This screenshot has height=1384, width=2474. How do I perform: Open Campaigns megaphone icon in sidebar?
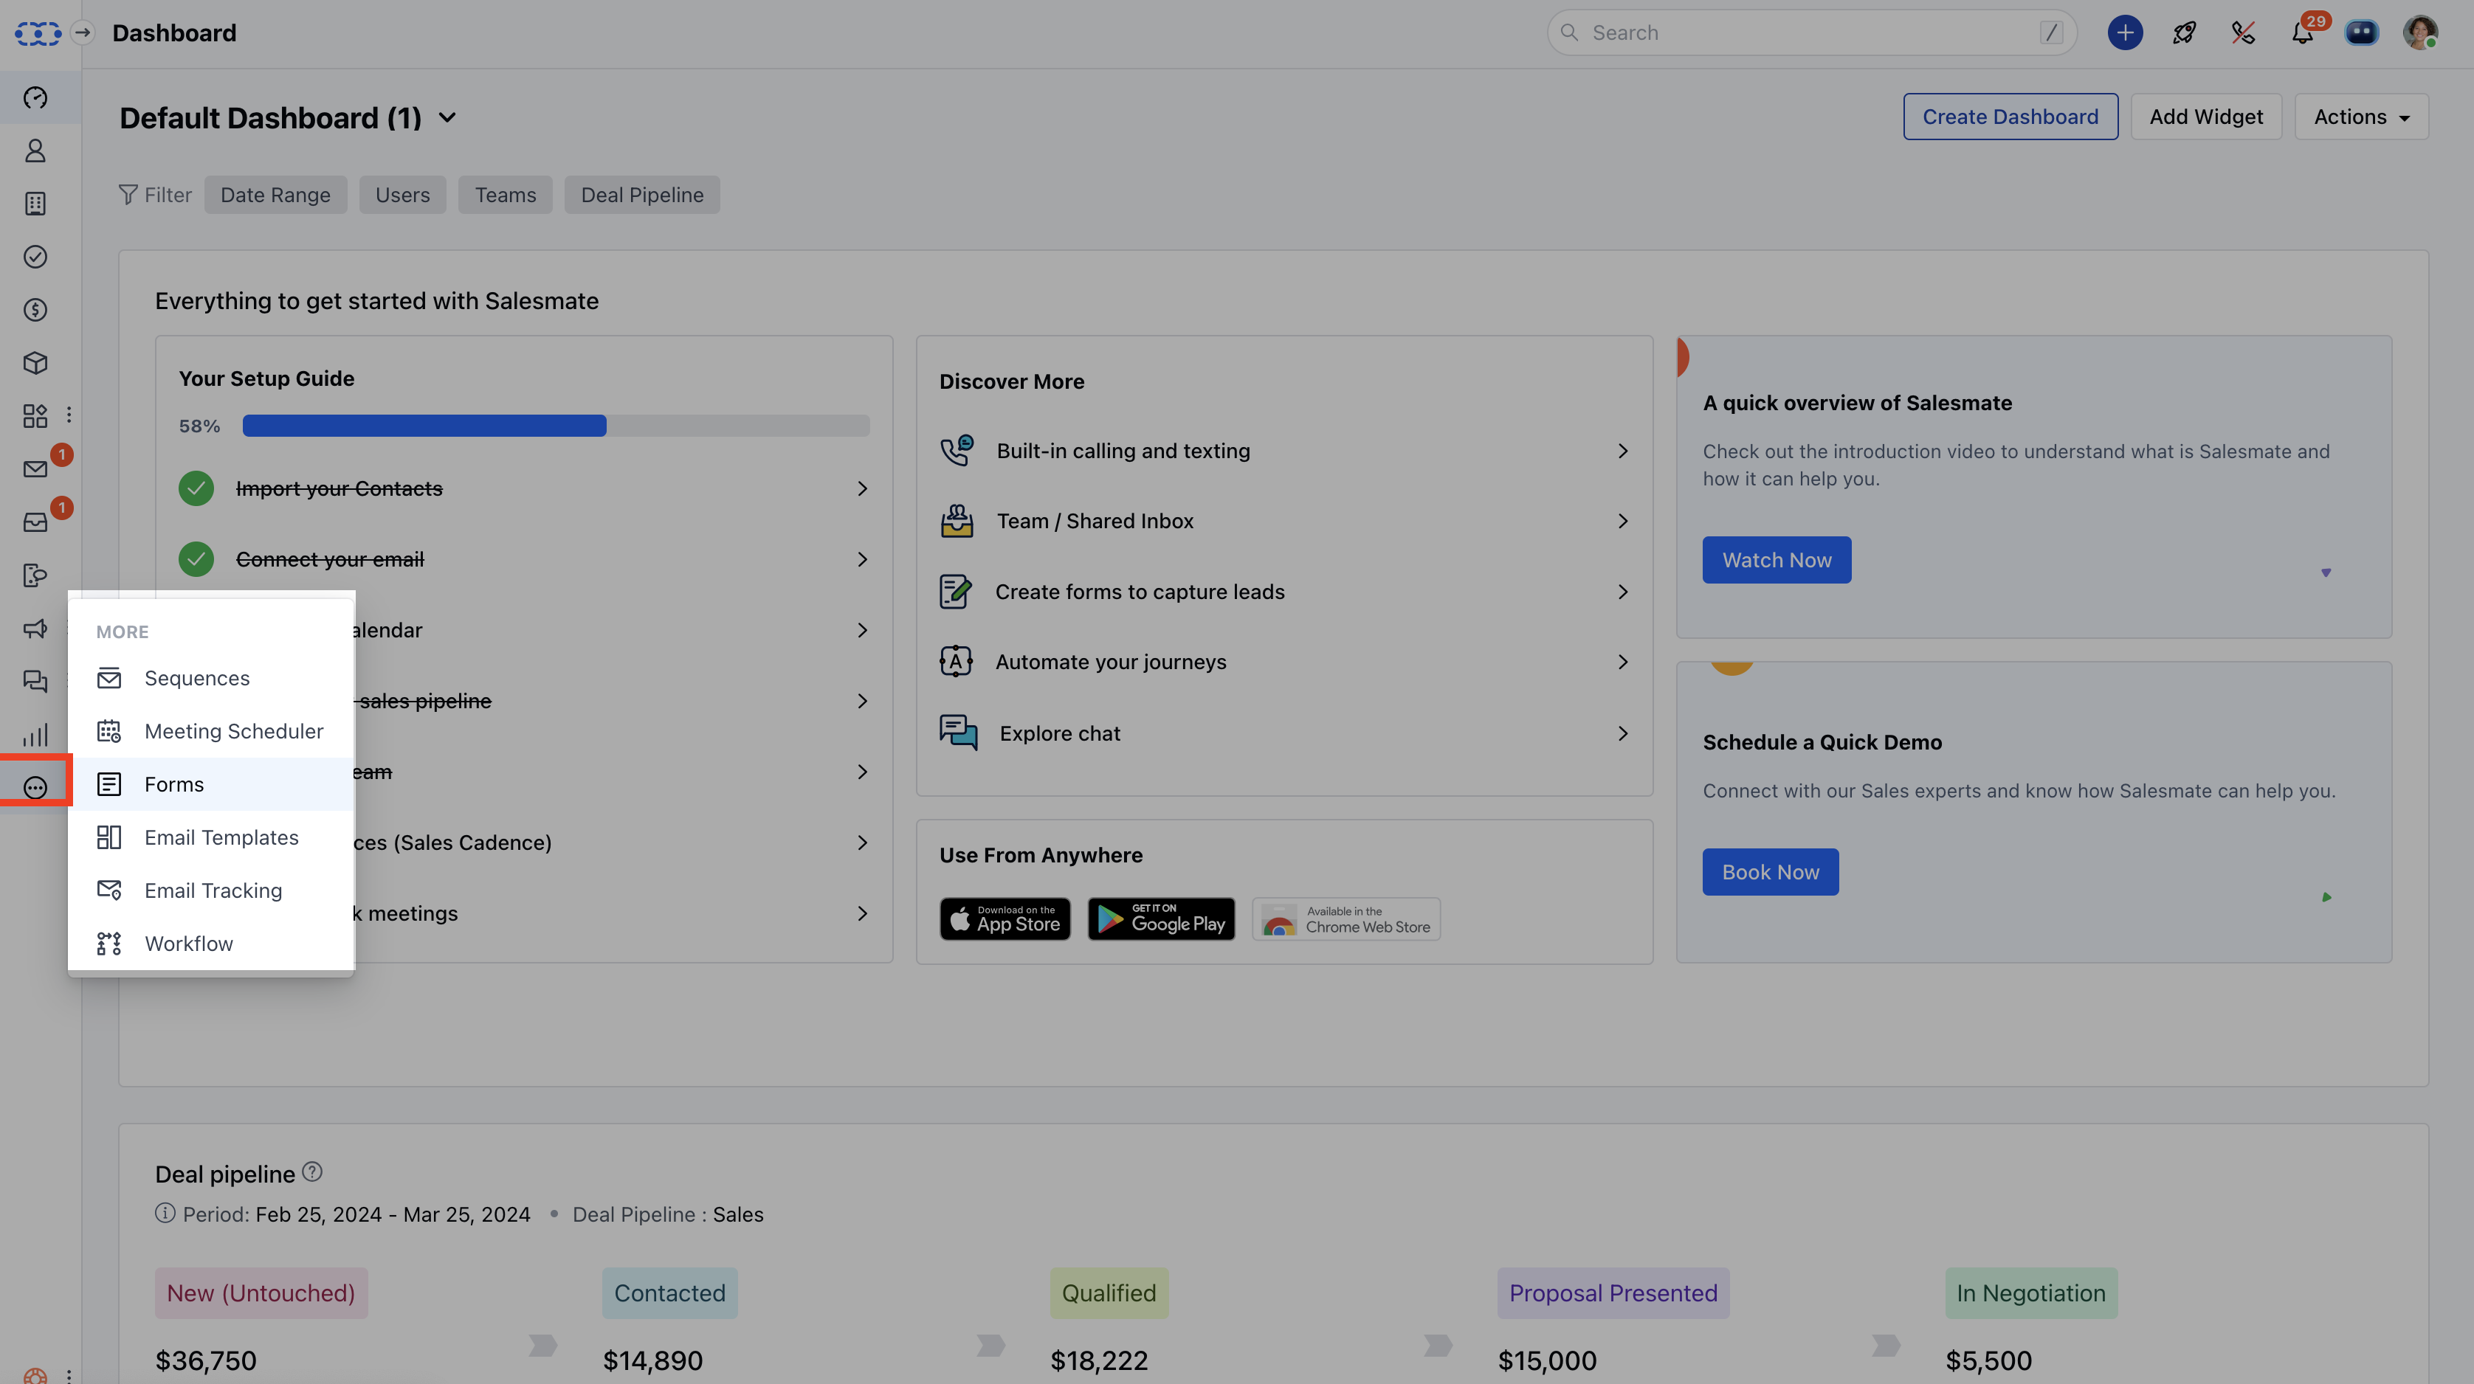[x=35, y=629]
